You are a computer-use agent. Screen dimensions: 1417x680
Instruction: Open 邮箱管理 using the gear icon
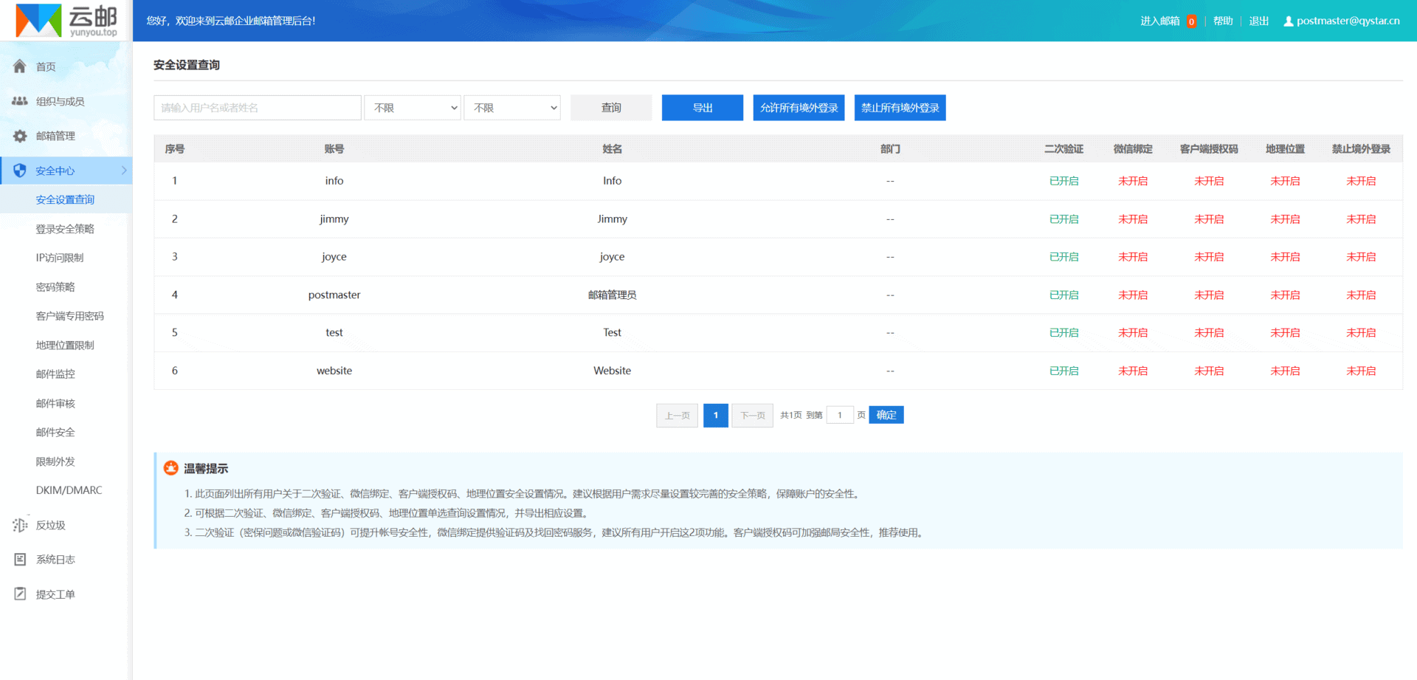[19, 136]
